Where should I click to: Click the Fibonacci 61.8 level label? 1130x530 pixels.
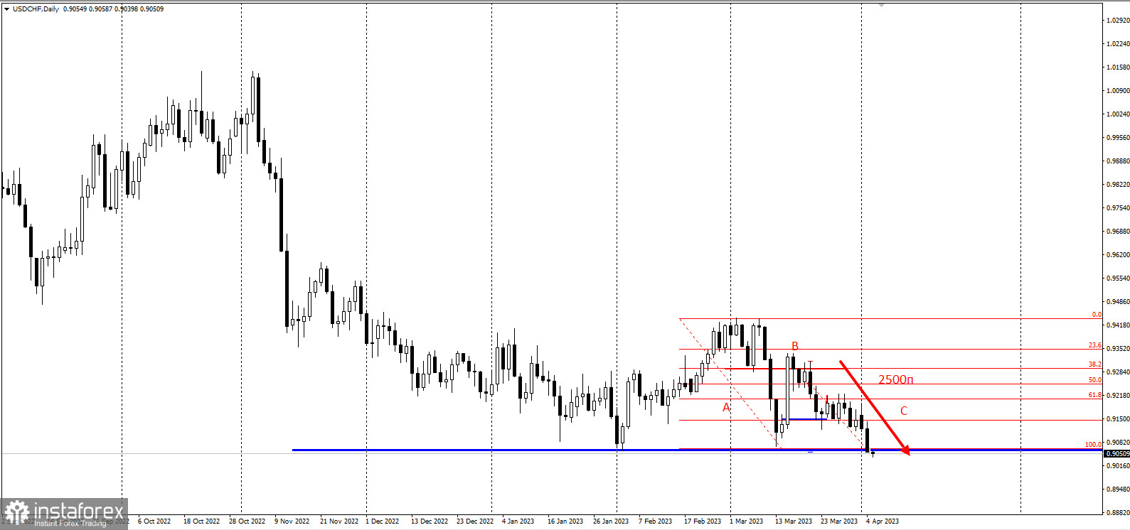coord(1094,395)
